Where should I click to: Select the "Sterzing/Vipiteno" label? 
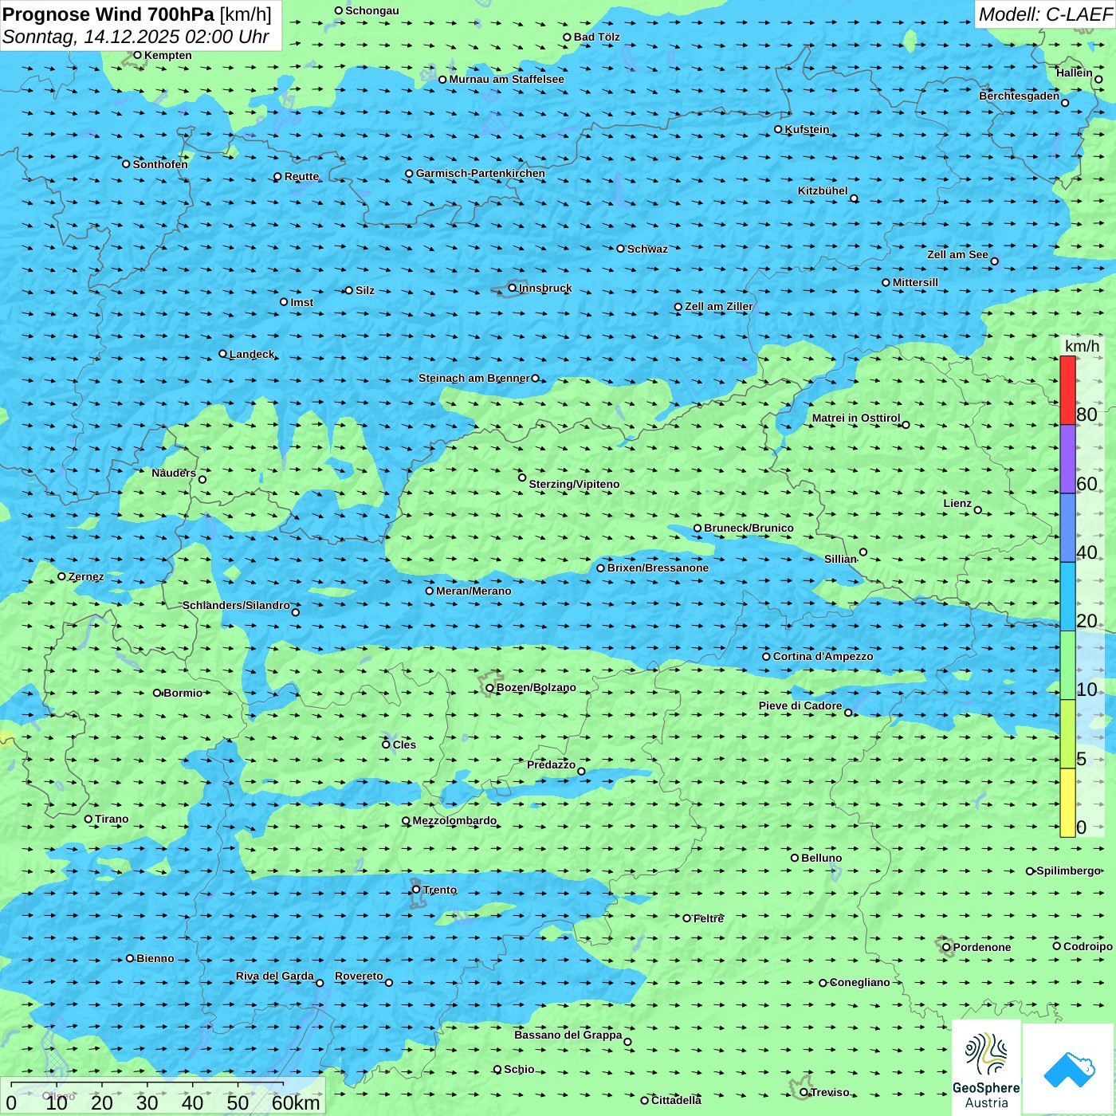(574, 484)
